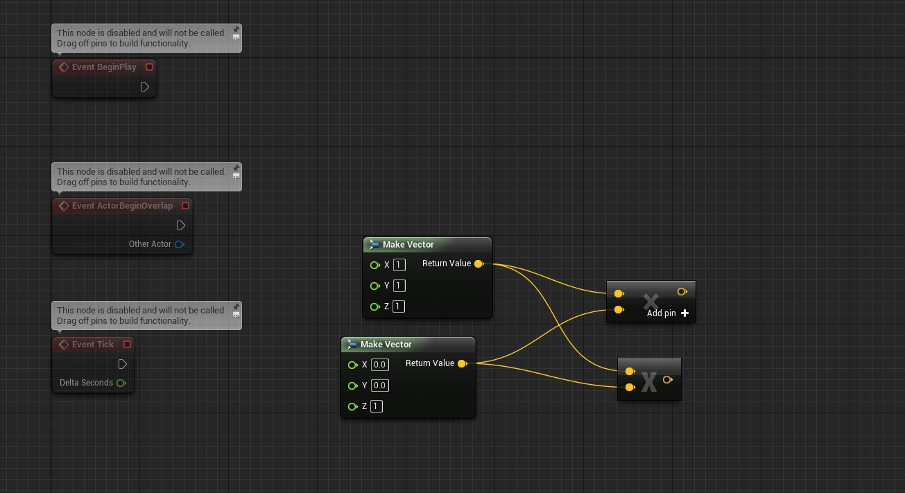The width and height of the screenshot is (905, 493).
Task: Click the Z input pin of upper Make Vector
Action: pos(374,306)
